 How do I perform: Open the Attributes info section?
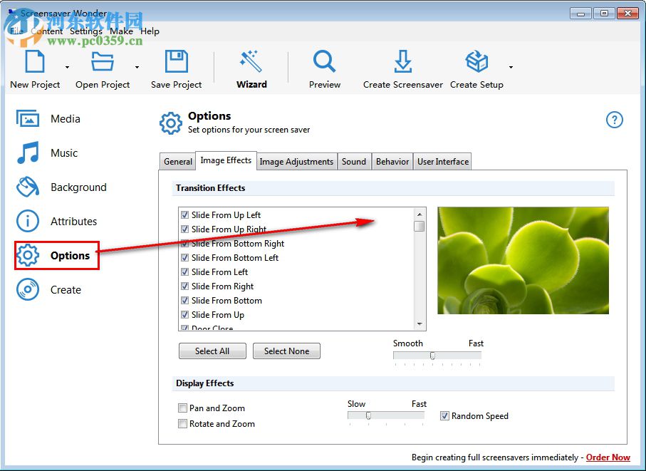57,222
